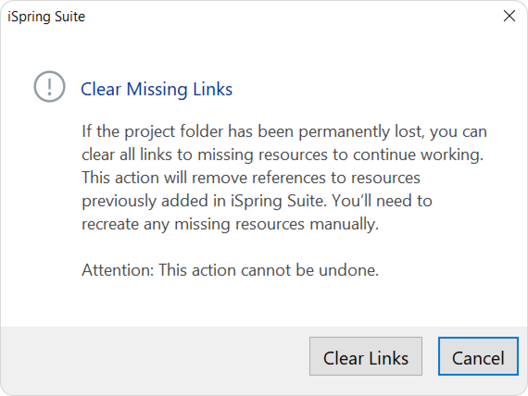Viewport: 528px width, 396px height.
Task: Click the exclamation warning icon
Action: (50, 87)
